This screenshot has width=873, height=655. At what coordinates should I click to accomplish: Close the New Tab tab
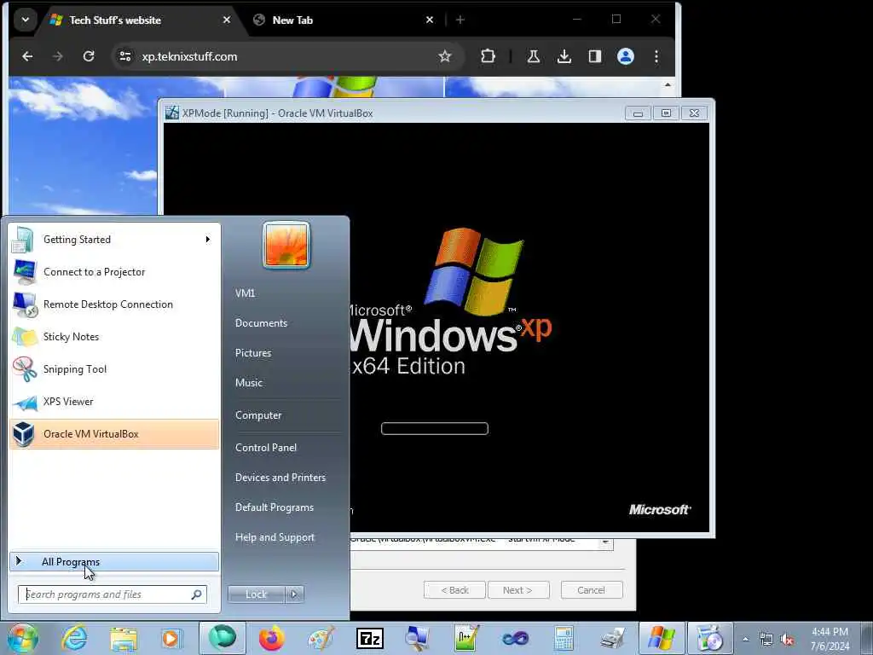pyautogui.click(x=430, y=20)
